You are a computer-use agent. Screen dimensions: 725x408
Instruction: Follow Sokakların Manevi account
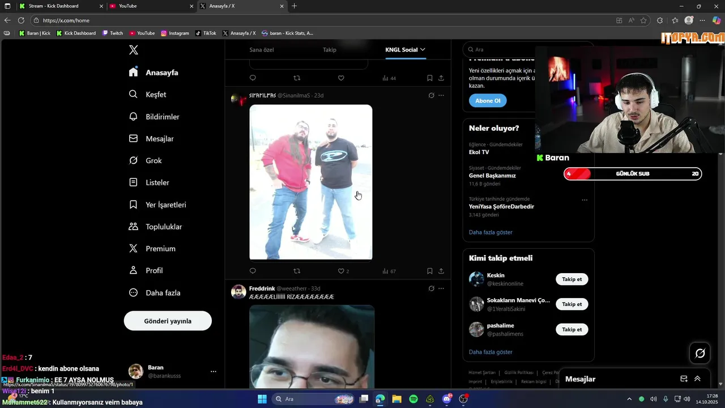pyautogui.click(x=572, y=304)
